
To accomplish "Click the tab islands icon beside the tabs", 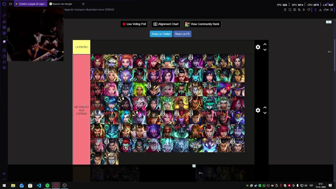I will point(10,4).
